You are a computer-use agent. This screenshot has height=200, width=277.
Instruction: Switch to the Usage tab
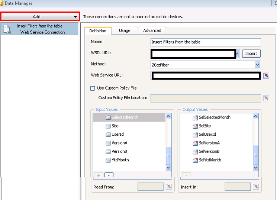click(x=125, y=30)
